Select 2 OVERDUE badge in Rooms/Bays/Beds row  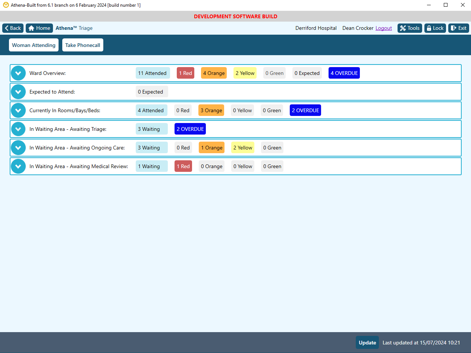[305, 110]
